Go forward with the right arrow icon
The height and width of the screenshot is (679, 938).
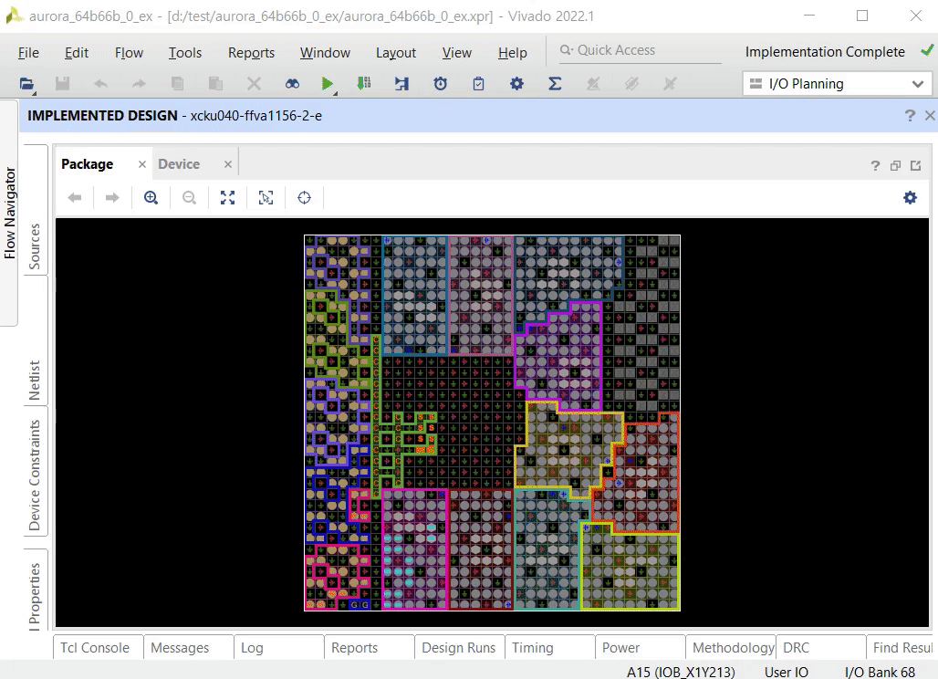pyautogui.click(x=112, y=197)
